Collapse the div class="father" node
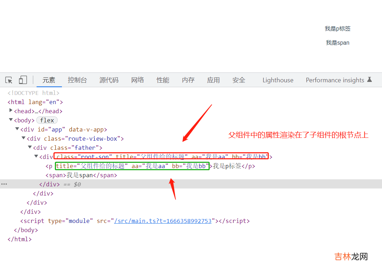Viewport: 382px width, 269px height. tap(30, 147)
